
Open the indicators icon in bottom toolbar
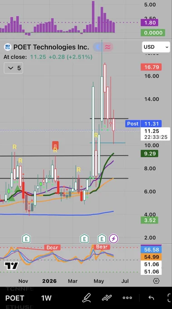pyautogui.click(x=107, y=298)
